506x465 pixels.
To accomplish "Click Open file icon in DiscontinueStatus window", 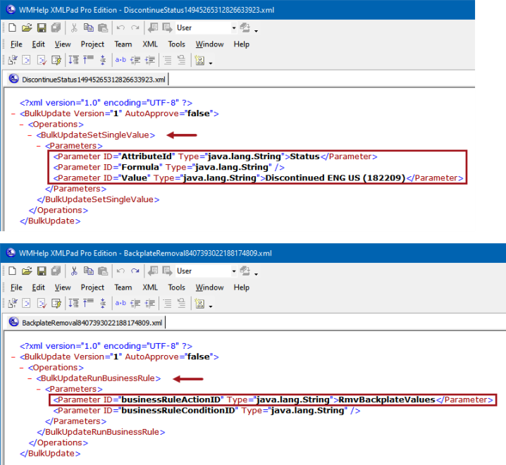I will tap(27, 27).
